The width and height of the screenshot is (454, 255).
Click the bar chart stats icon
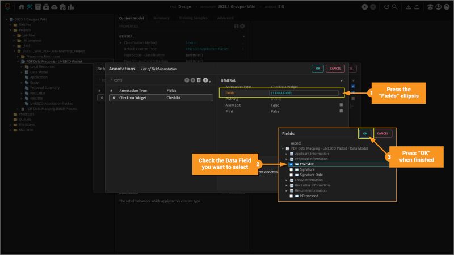tap(70, 7)
